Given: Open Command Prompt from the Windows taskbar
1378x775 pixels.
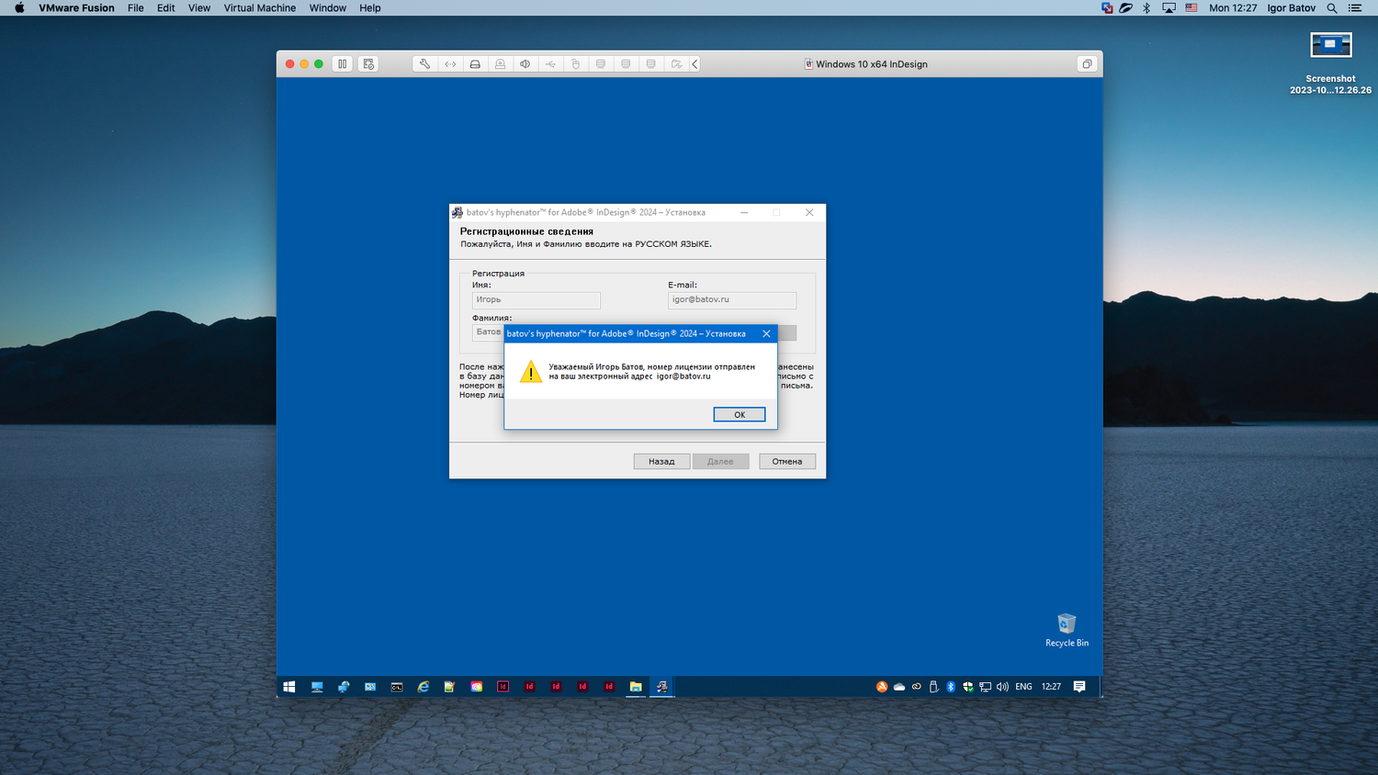Looking at the screenshot, I should [397, 687].
